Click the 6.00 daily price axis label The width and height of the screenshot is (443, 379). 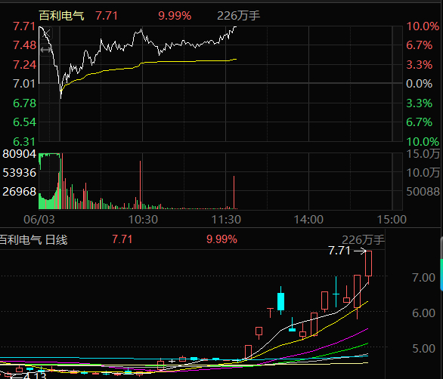pyautogui.click(x=423, y=313)
